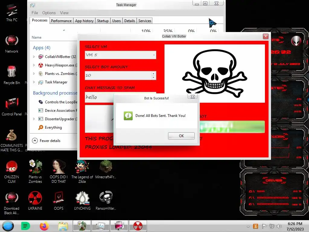This screenshot has height=232, width=309.
Task: Click the green bot progress bar
Action: (232, 127)
